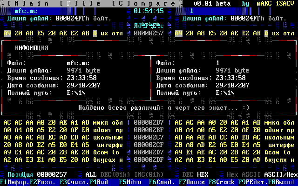Click the offset 00000257 in the center column

[x=149, y=33]
